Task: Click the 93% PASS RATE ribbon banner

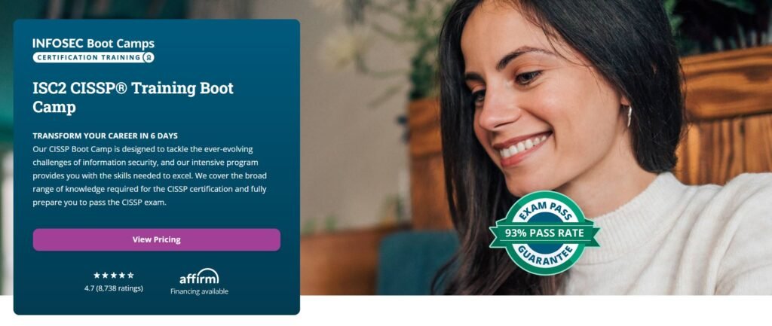Action: (x=544, y=233)
